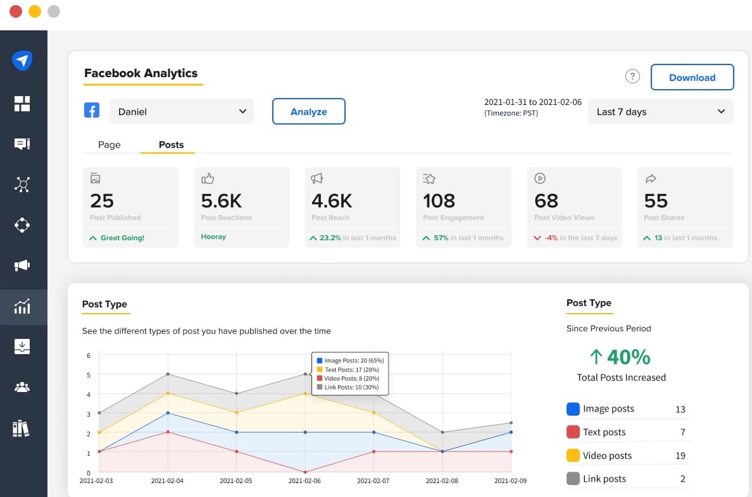Click the 23.2% in last 1 months text
752x497 pixels.
pos(358,238)
